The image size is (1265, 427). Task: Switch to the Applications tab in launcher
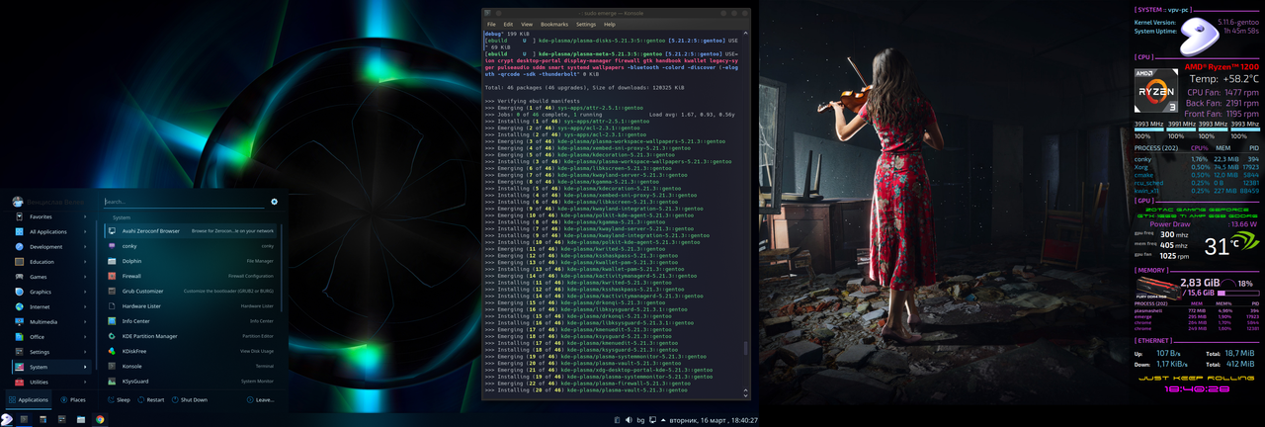(29, 399)
